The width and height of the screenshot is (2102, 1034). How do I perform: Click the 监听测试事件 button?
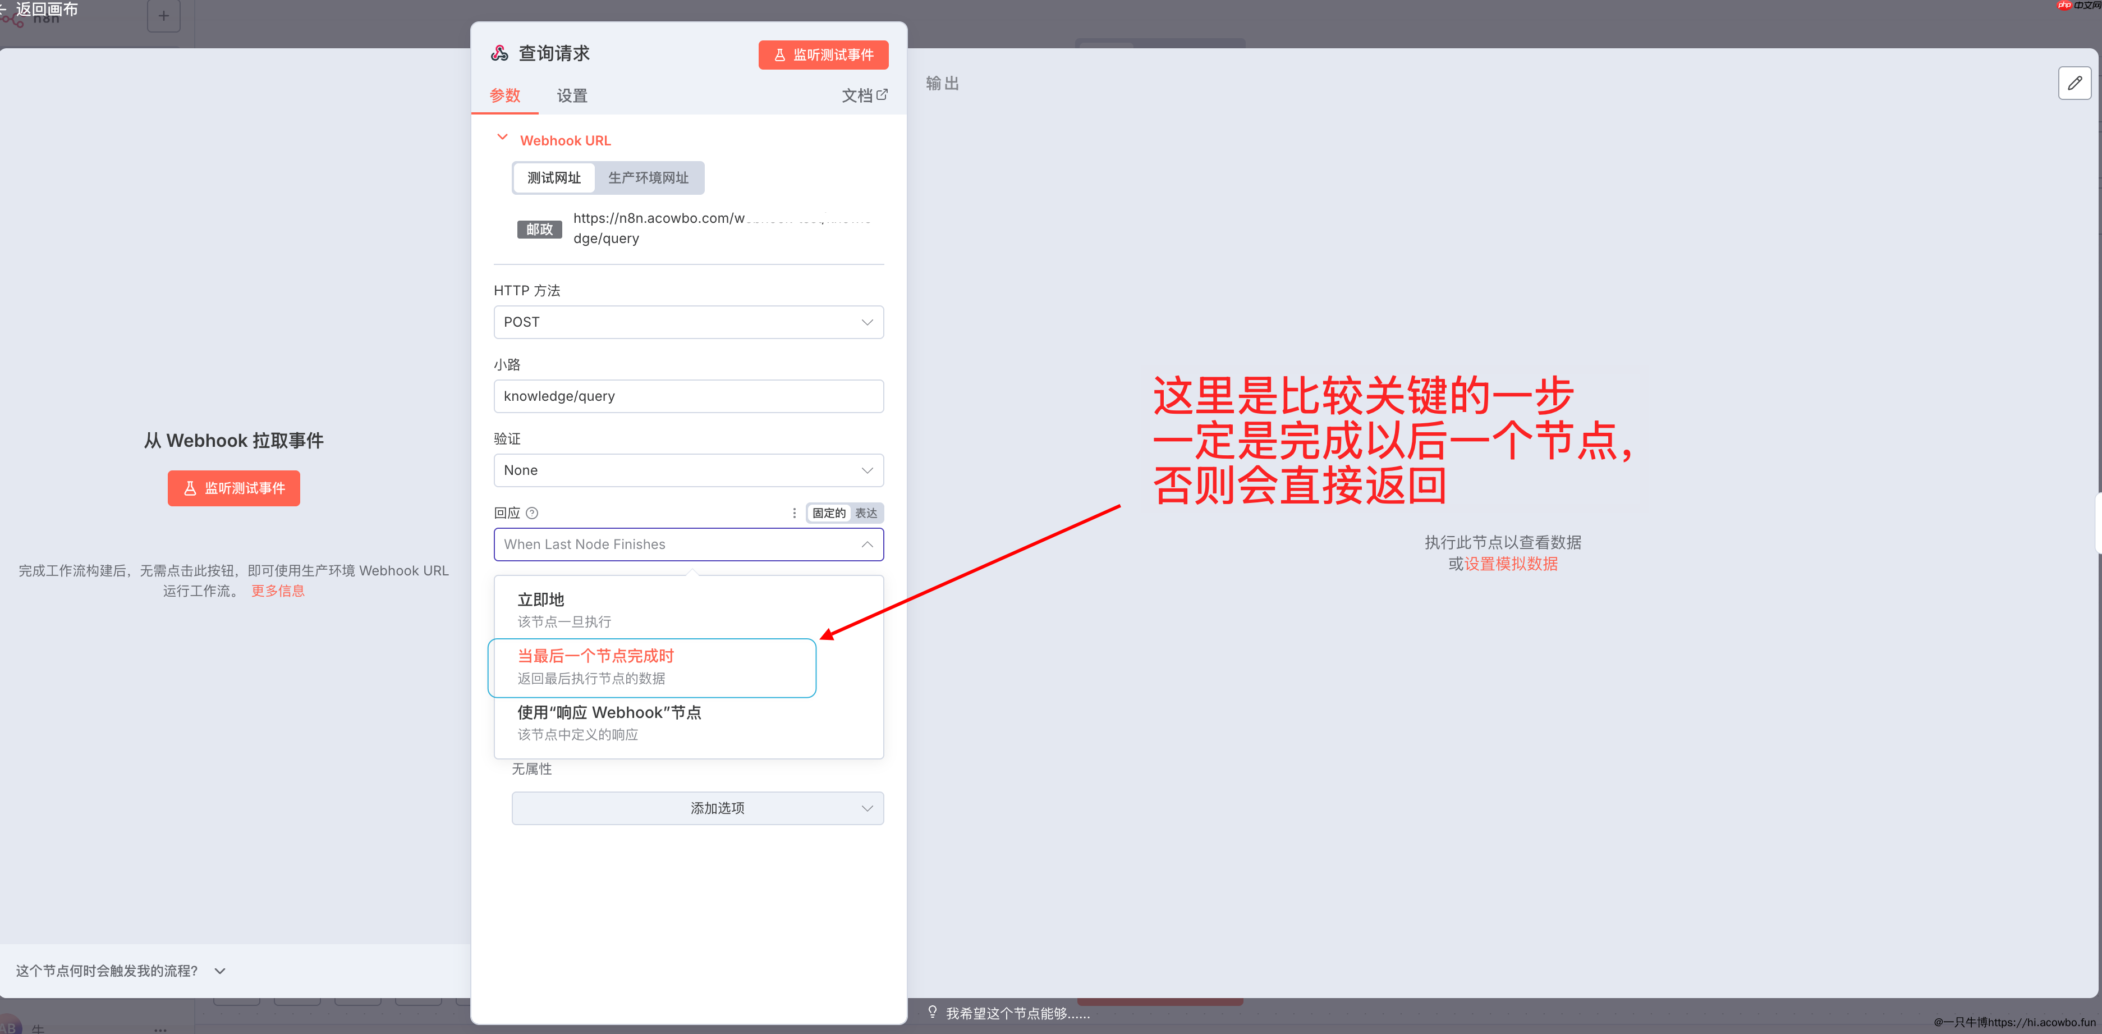click(823, 54)
